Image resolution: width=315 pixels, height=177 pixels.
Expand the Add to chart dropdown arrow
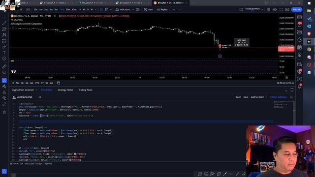266,97
